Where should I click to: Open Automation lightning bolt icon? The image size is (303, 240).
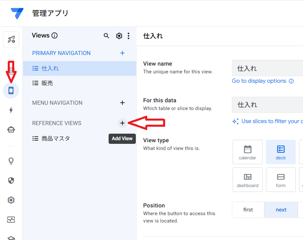pos(11,110)
